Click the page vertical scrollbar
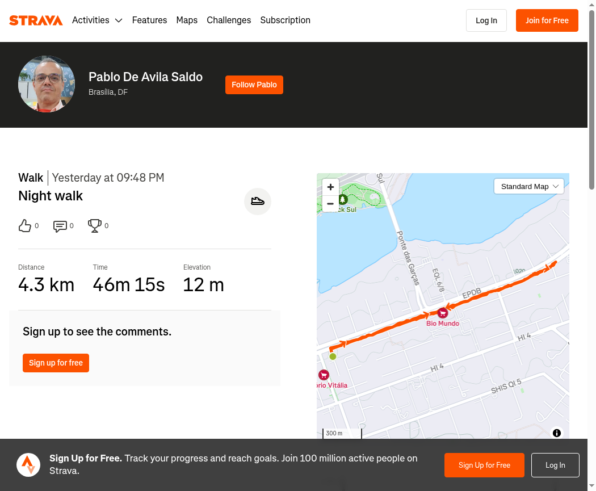 [592, 99]
